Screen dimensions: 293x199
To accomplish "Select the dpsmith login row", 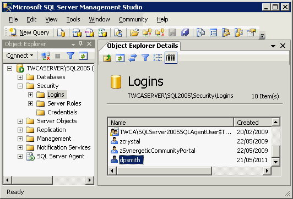I will click(190, 160).
